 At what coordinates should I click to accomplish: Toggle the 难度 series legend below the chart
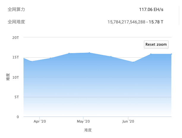tap(88, 130)
